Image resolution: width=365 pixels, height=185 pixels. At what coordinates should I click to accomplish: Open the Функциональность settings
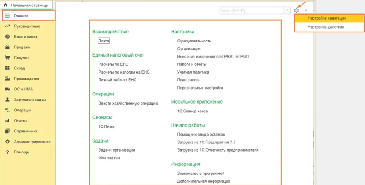pyautogui.click(x=194, y=41)
